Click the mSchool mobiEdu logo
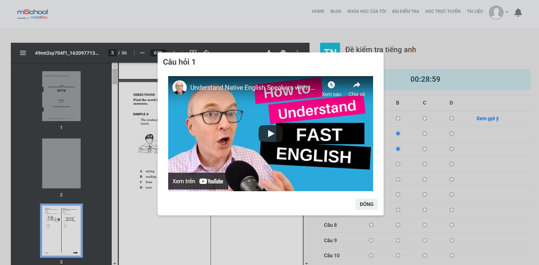 pos(32,14)
